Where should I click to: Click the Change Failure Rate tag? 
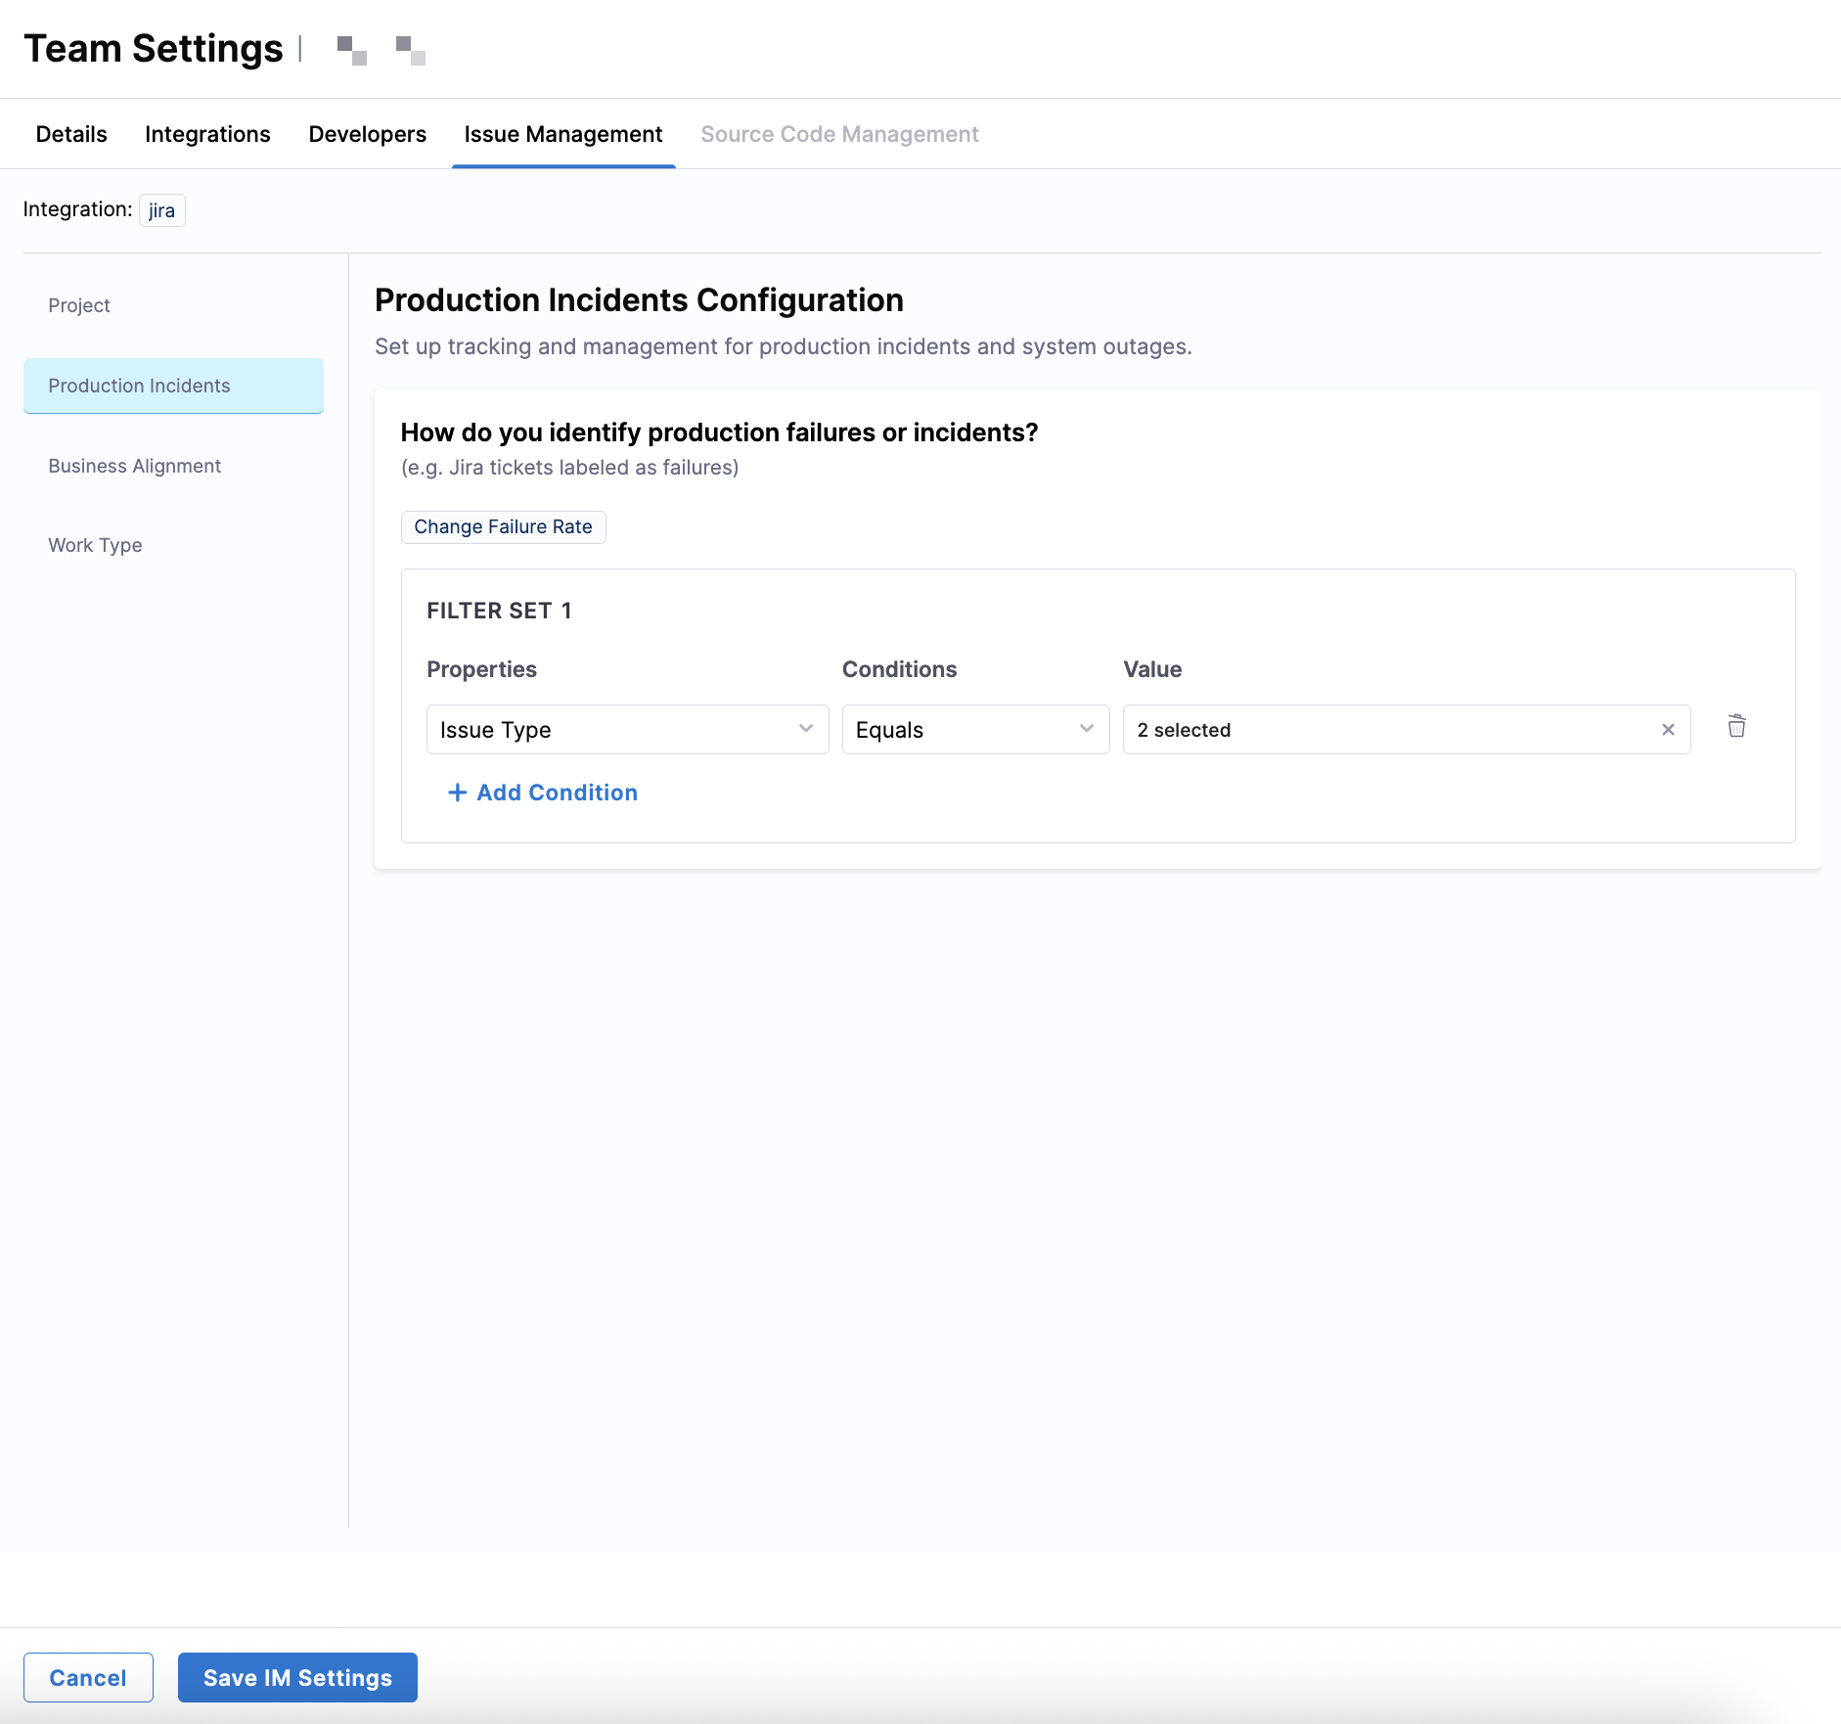(503, 527)
